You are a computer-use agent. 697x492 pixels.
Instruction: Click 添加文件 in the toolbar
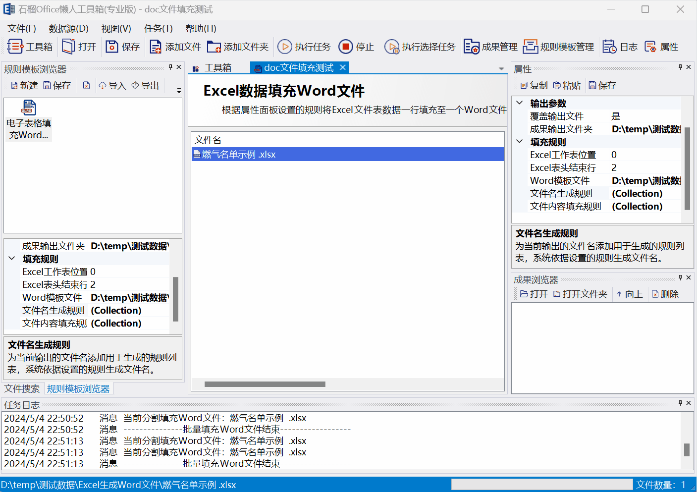pyautogui.click(x=175, y=47)
